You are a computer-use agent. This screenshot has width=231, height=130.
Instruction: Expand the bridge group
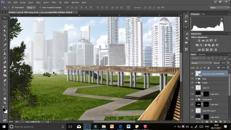pos(196,83)
